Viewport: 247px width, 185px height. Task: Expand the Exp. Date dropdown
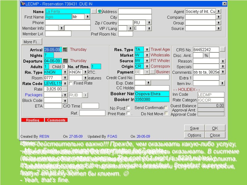click(148, 83)
